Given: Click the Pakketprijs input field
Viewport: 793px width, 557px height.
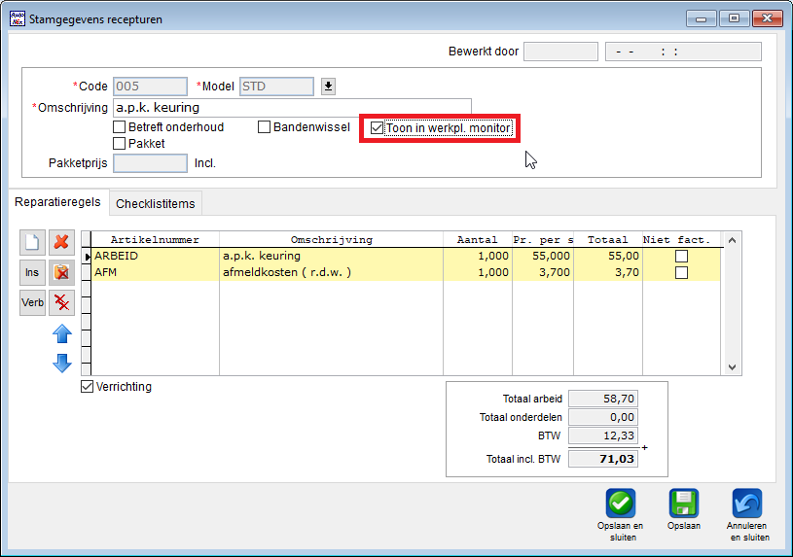Looking at the screenshot, I should 150,163.
